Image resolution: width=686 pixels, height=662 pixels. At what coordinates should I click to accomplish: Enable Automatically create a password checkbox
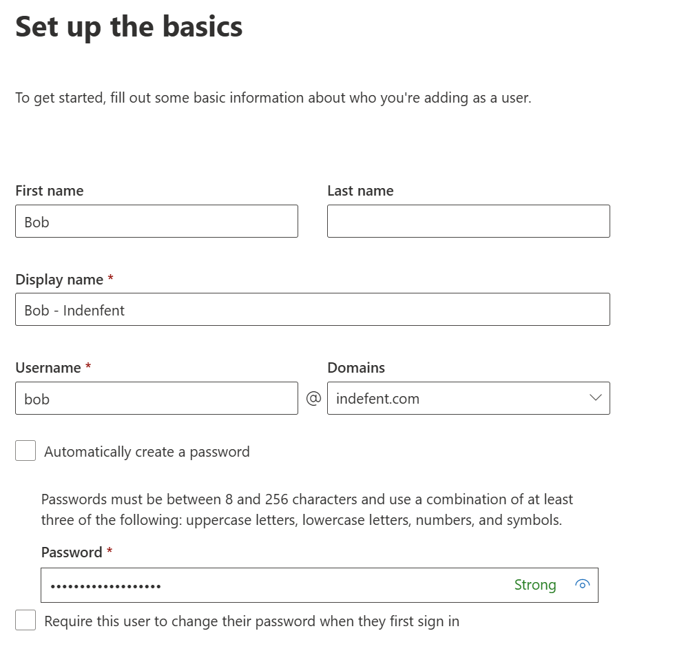25,451
